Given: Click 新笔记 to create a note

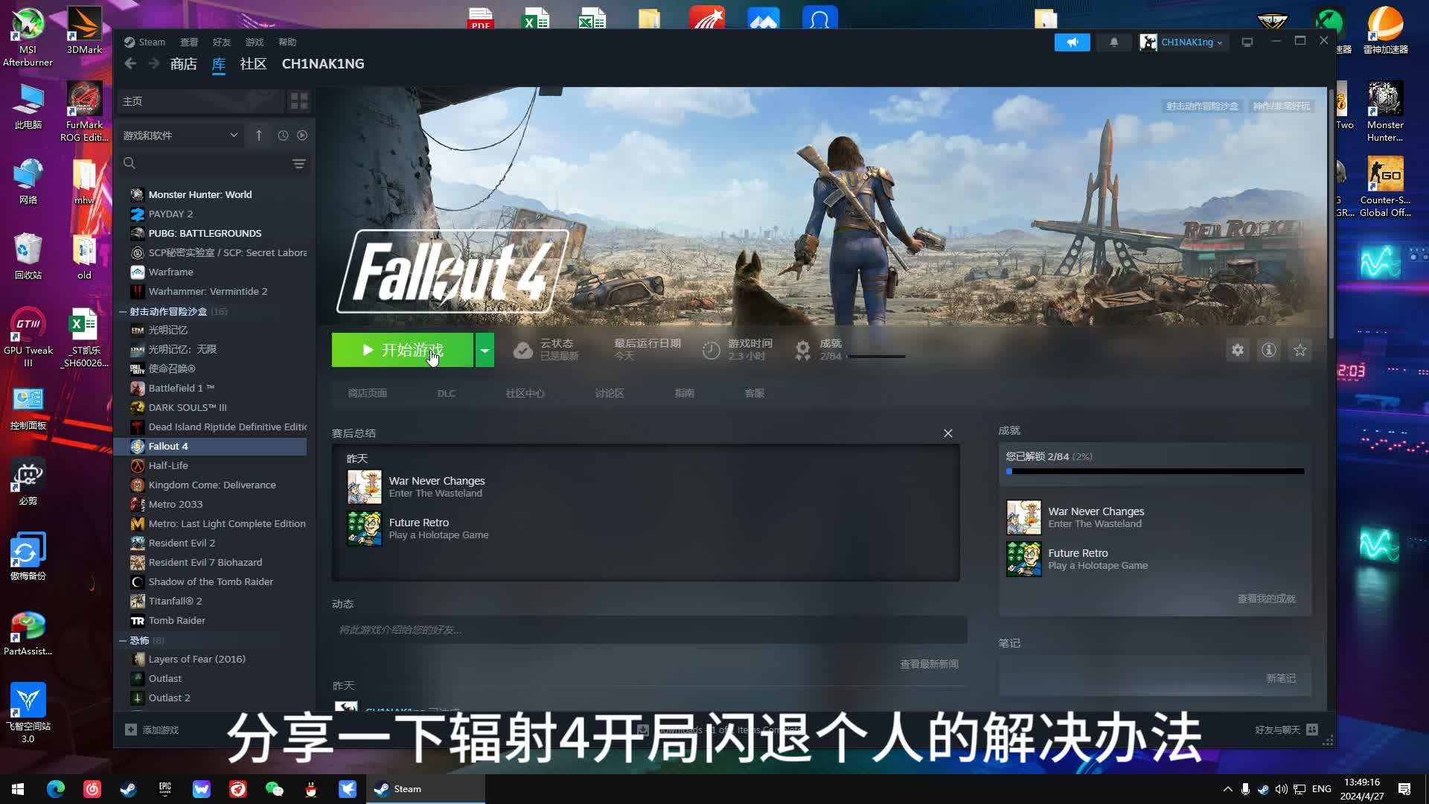Looking at the screenshot, I should (x=1281, y=678).
